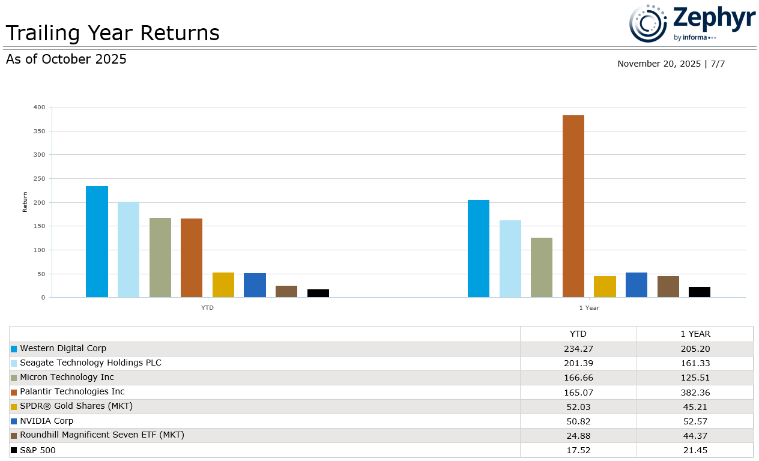Click the Trailing Year Returns title

coord(112,33)
